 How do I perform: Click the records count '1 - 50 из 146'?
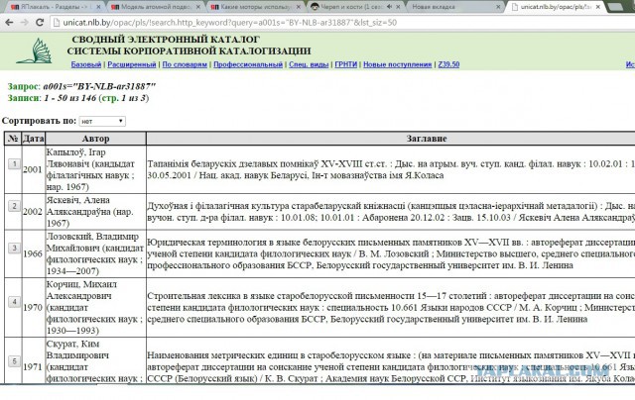click(70, 98)
